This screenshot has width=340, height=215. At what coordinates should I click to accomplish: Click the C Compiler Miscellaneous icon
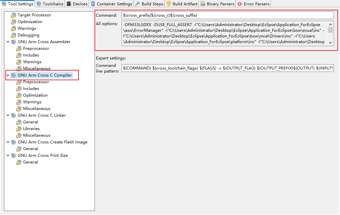(19, 109)
